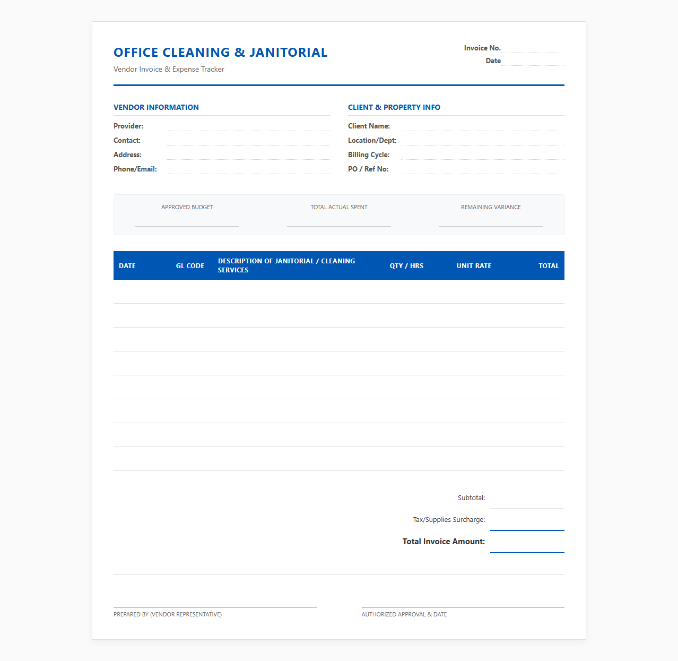Screen dimensions: 678x661
Task: Click the Office Cleaning & Janitorial title
Action: point(221,53)
